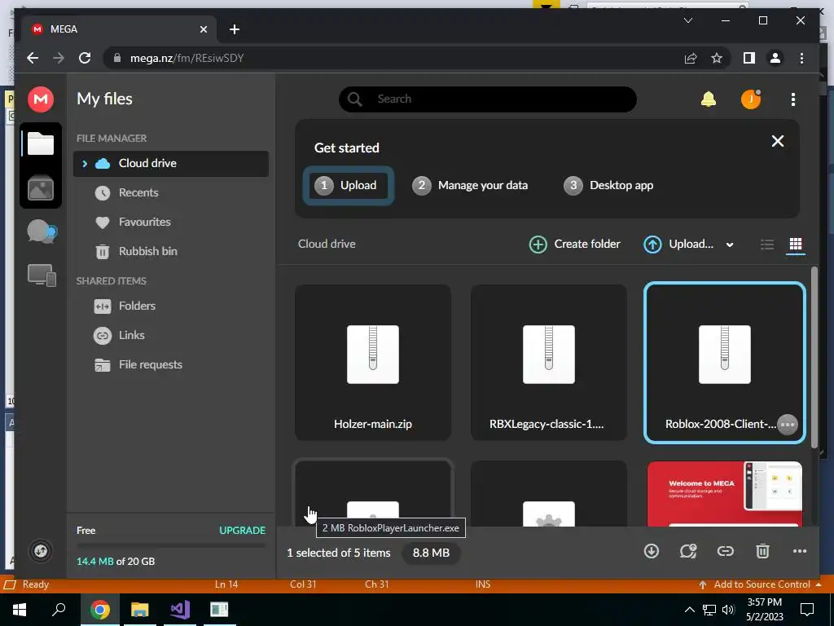The height and width of the screenshot is (626, 834).
Task: Click the download icon in selection bar
Action: (x=651, y=551)
